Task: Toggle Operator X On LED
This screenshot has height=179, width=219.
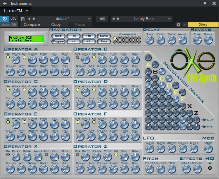Action: point(8,155)
